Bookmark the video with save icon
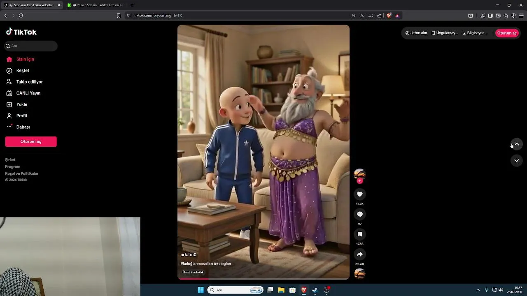 coord(359,234)
